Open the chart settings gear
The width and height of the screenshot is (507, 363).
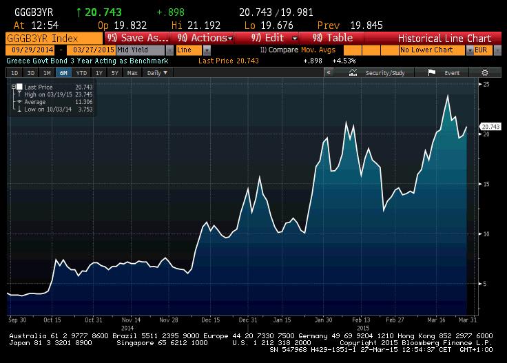485,73
